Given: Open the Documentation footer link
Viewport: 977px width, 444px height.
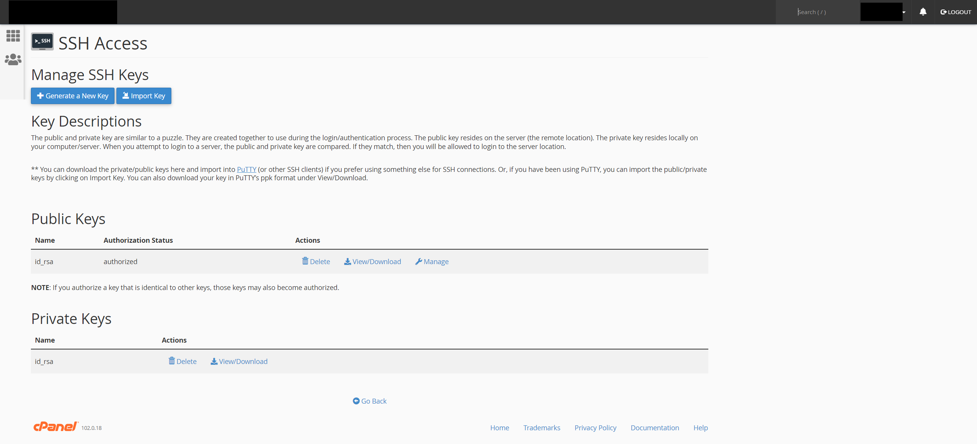Looking at the screenshot, I should click(x=655, y=428).
